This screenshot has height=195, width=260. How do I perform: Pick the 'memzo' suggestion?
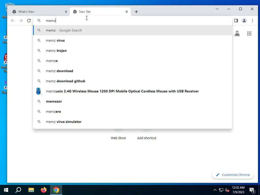[x=133, y=61]
